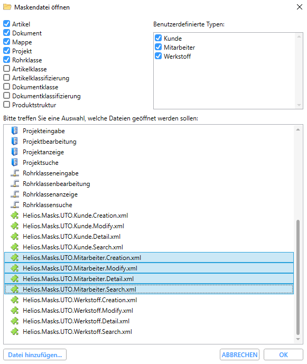Uncheck the Kunde user-defined type
307x364 pixels.
[159, 38]
